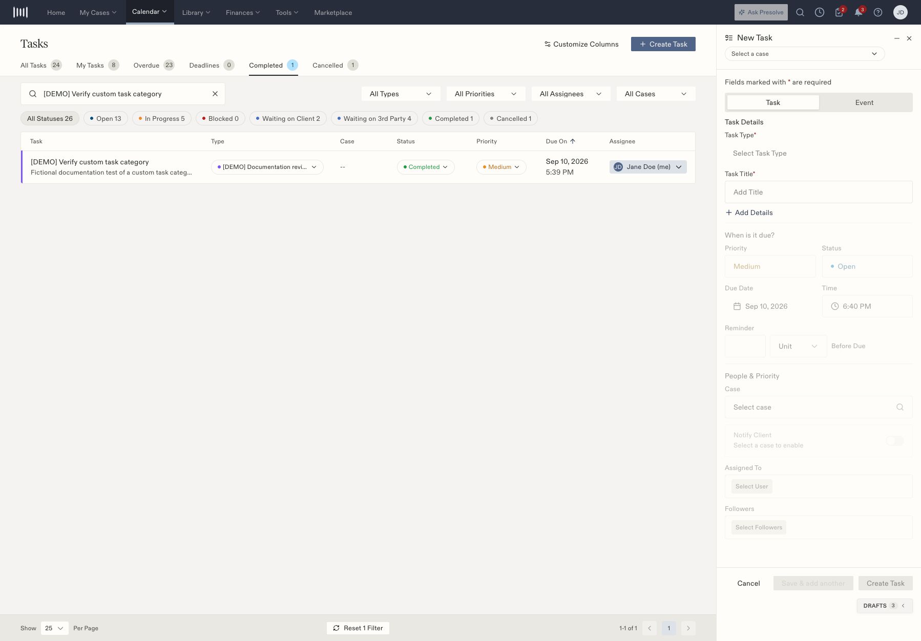Open Ask Presolve assistant

pyautogui.click(x=761, y=12)
